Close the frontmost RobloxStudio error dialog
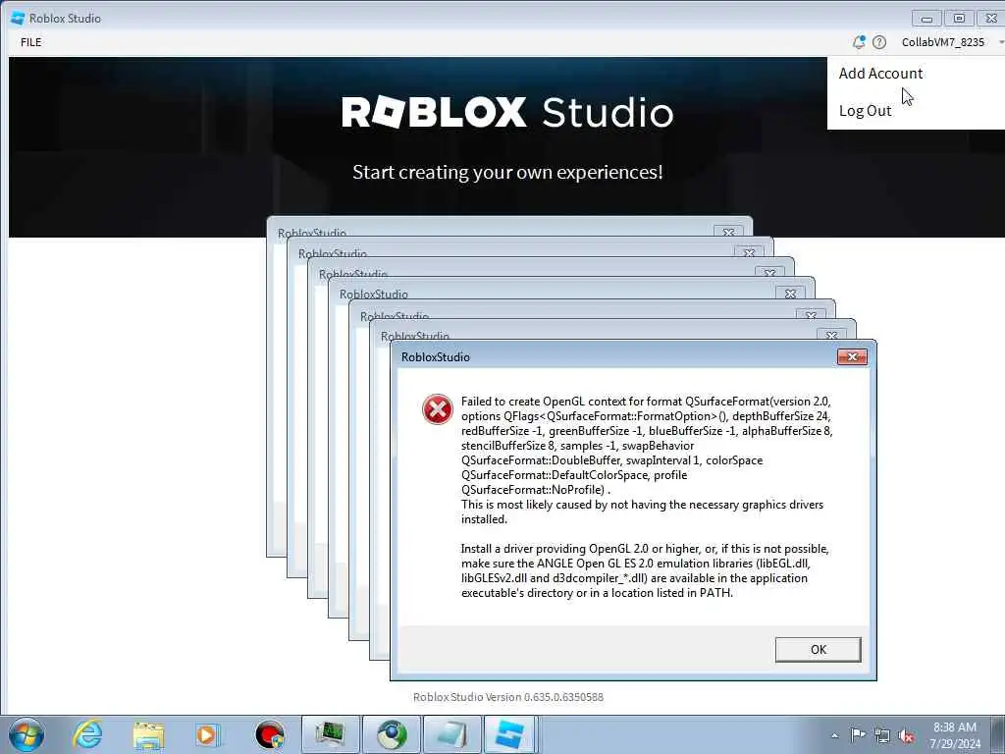Viewport: 1005px width, 754px height. pos(852,357)
